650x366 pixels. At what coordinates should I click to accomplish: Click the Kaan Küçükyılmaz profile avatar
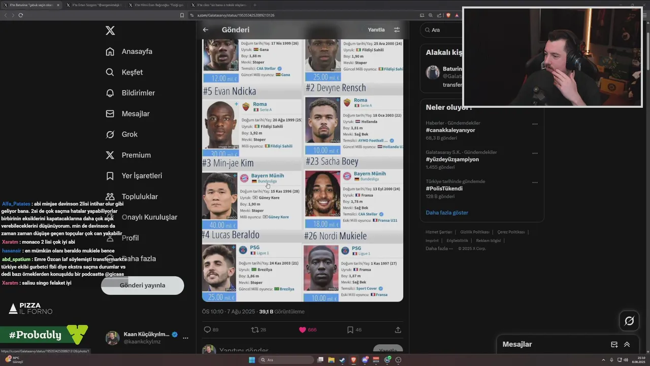[112, 338]
